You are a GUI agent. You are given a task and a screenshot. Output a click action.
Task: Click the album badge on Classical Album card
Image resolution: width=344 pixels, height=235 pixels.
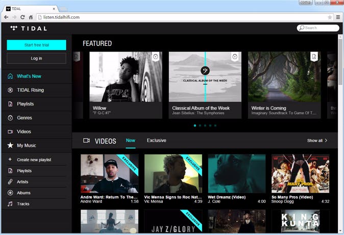235,57
